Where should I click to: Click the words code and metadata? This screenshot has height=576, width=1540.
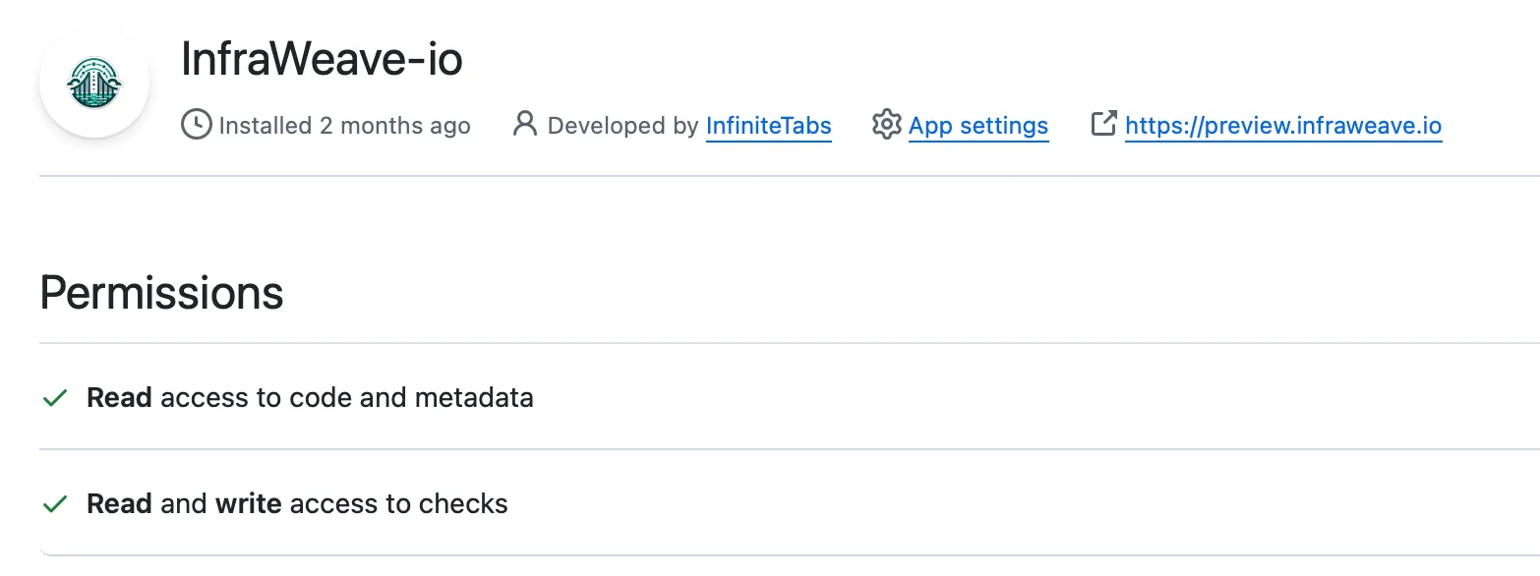411,398
